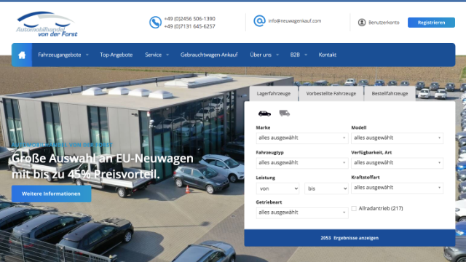This screenshot has height=262, width=466.
Task: Click the 'Automobilhandel von der Forst' hero subtitle
Action: 62,145
